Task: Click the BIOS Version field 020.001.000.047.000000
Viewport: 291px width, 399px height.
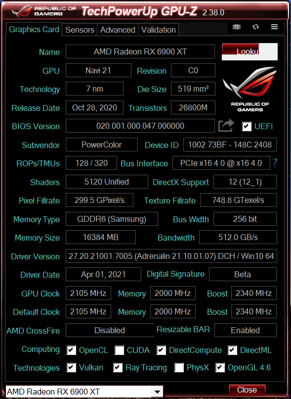Action: pyautogui.click(x=140, y=126)
